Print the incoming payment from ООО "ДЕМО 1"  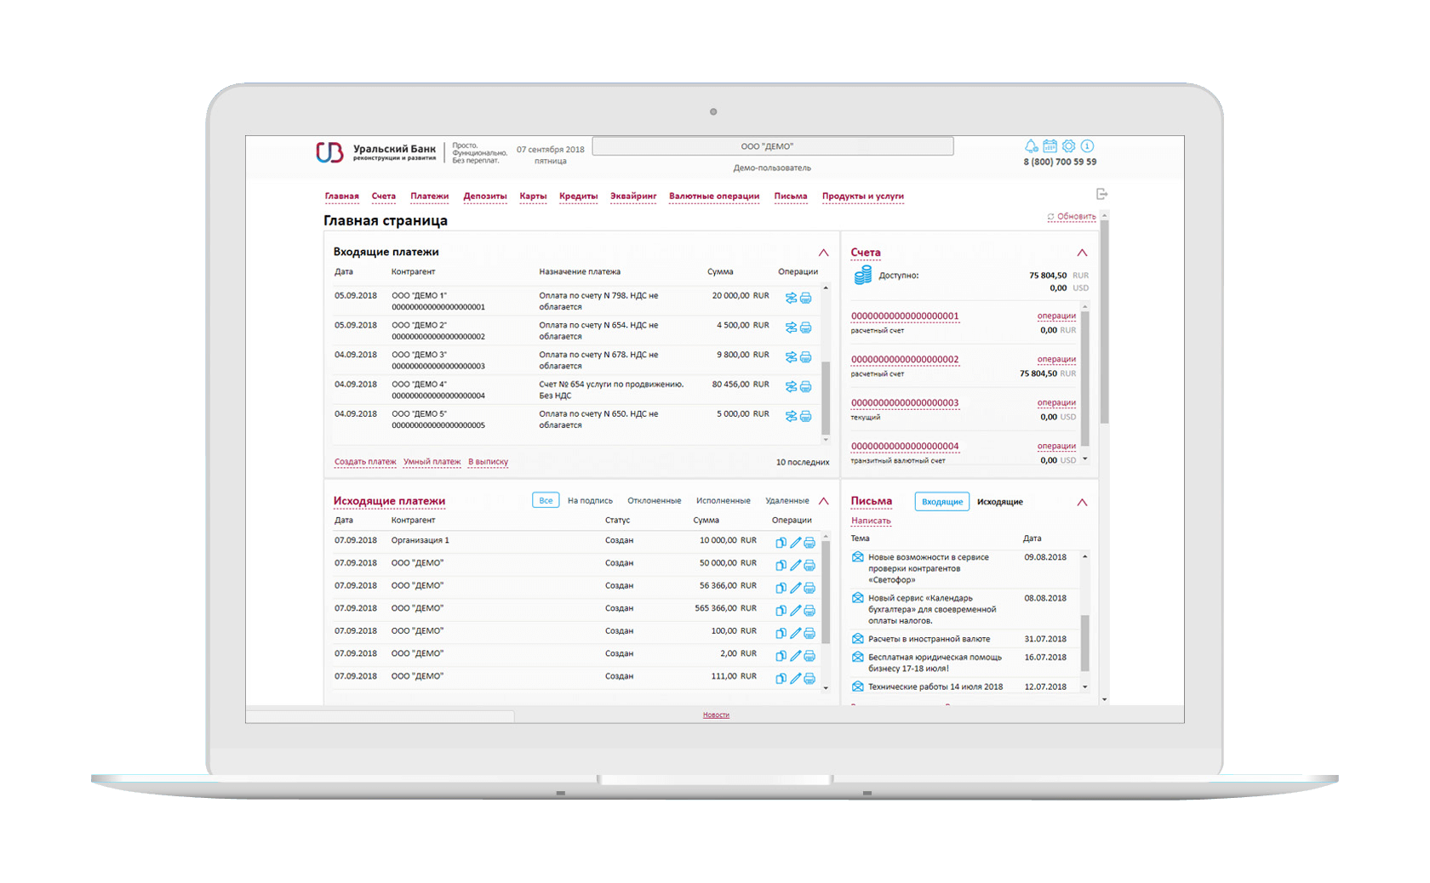click(806, 298)
